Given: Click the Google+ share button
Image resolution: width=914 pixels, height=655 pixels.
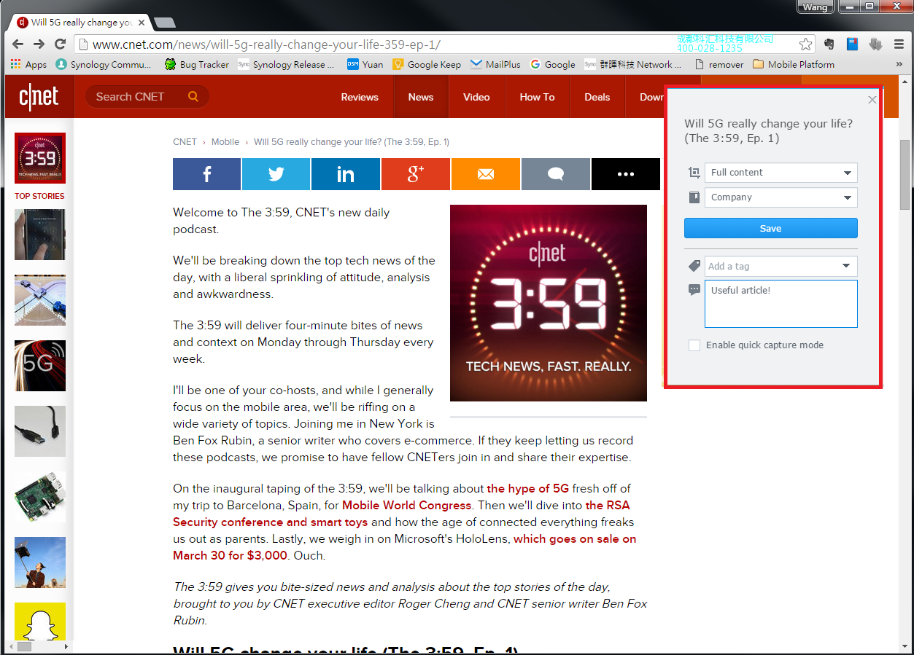Looking at the screenshot, I should 416,174.
